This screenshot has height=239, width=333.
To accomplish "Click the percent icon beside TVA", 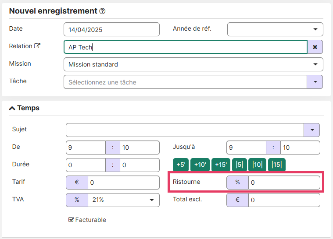I will click(77, 200).
